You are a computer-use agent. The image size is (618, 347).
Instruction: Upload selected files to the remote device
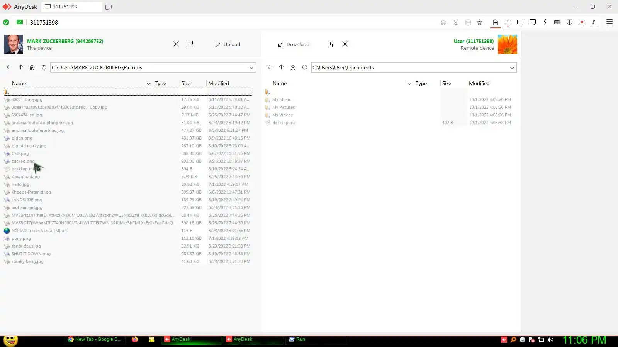[x=228, y=44]
